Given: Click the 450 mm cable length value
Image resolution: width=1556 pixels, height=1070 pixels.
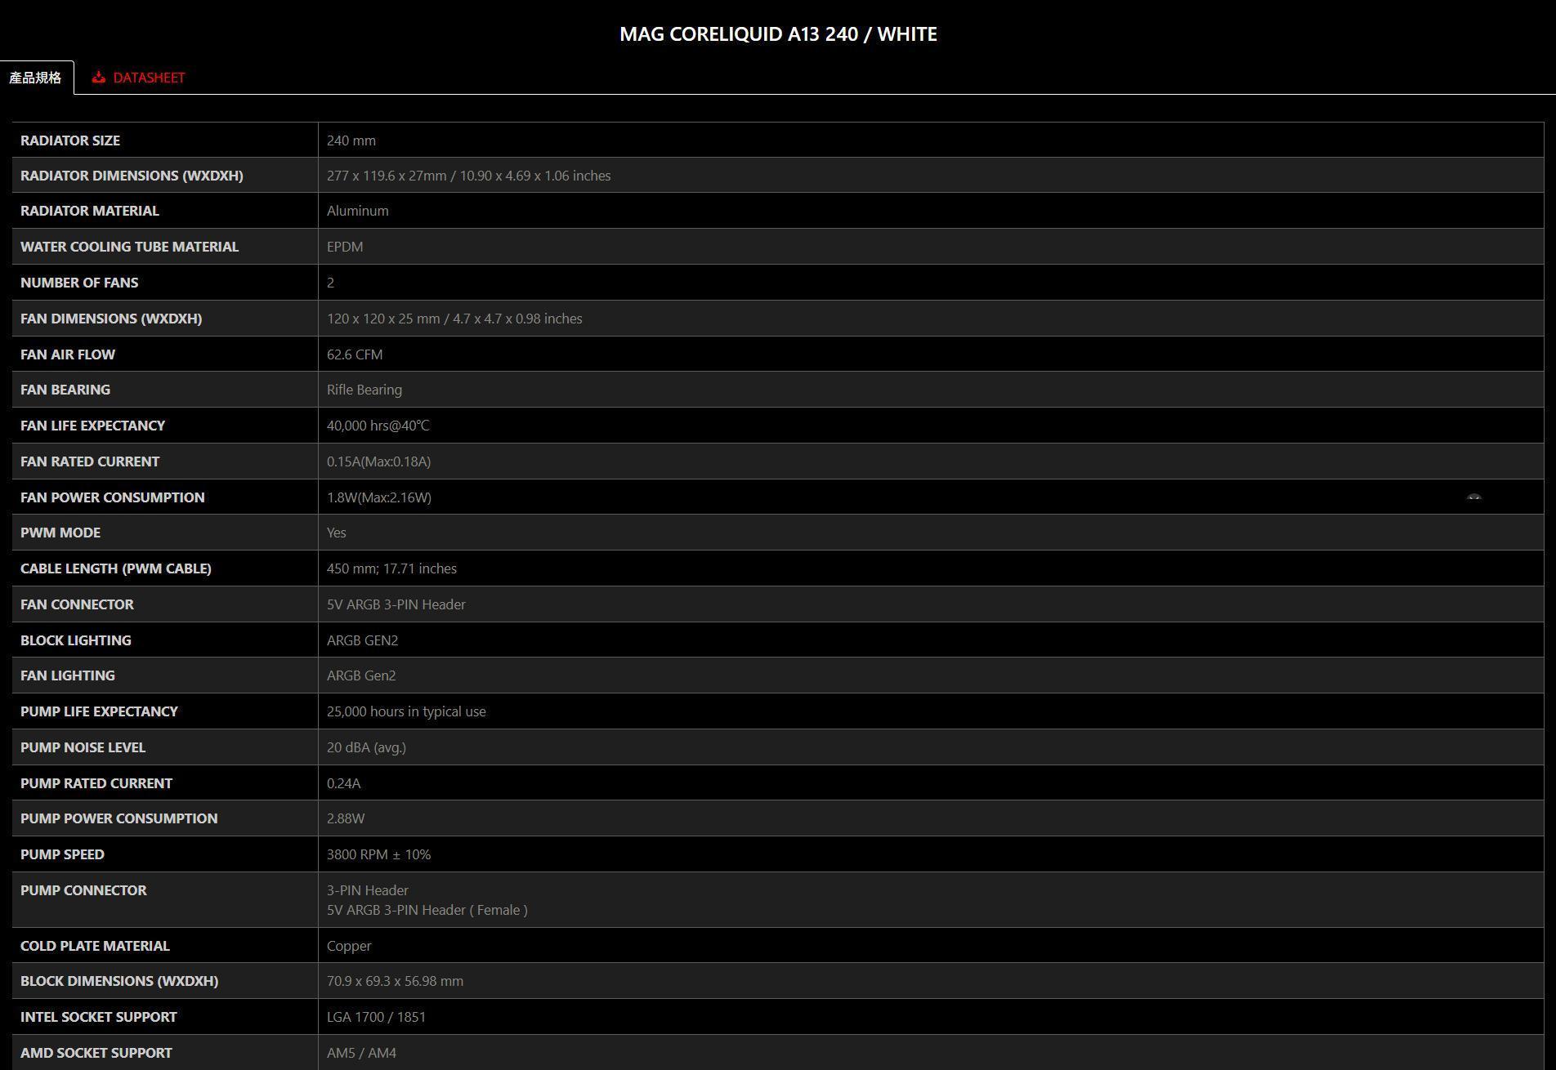Looking at the screenshot, I should 391,568.
